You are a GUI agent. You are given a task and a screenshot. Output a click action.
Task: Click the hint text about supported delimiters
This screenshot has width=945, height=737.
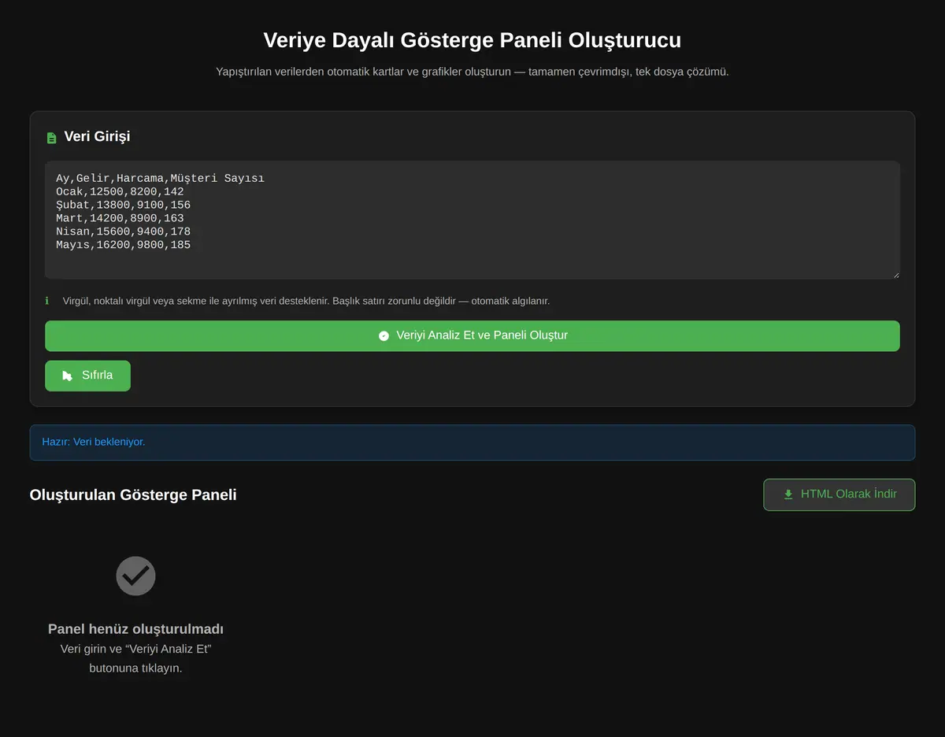click(306, 301)
